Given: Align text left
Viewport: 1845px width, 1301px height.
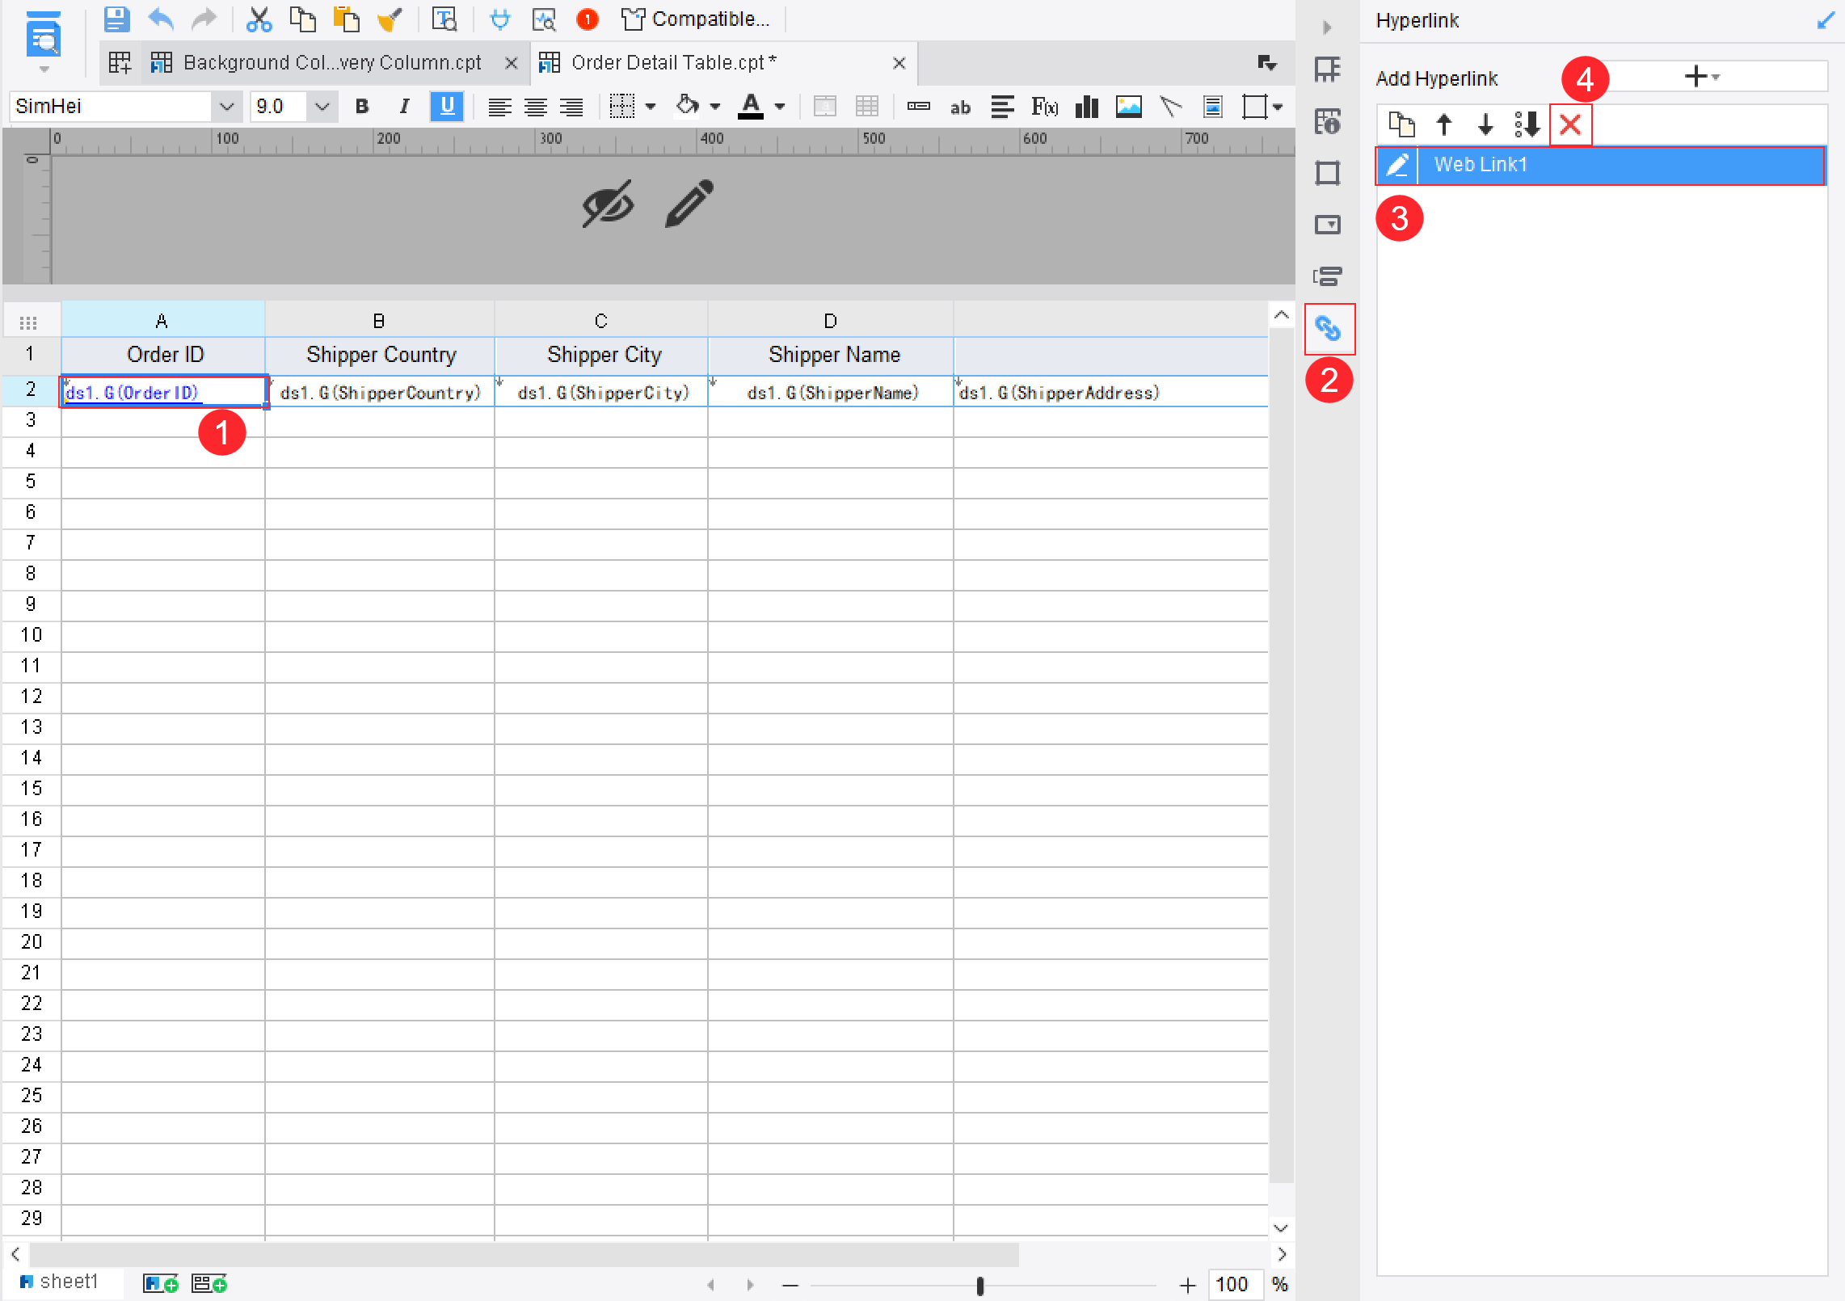Looking at the screenshot, I should pyautogui.click(x=499, y=107).
